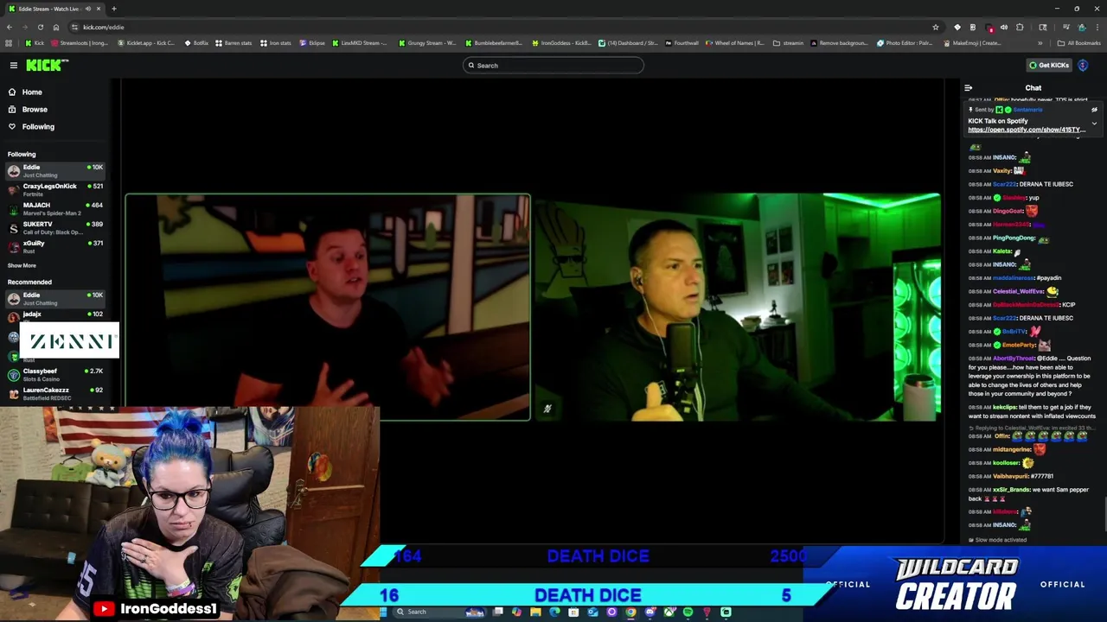Open the Spotify show link in chat
The image size is (1107, 622).
pyautogui.click(x=1027, y=130)
